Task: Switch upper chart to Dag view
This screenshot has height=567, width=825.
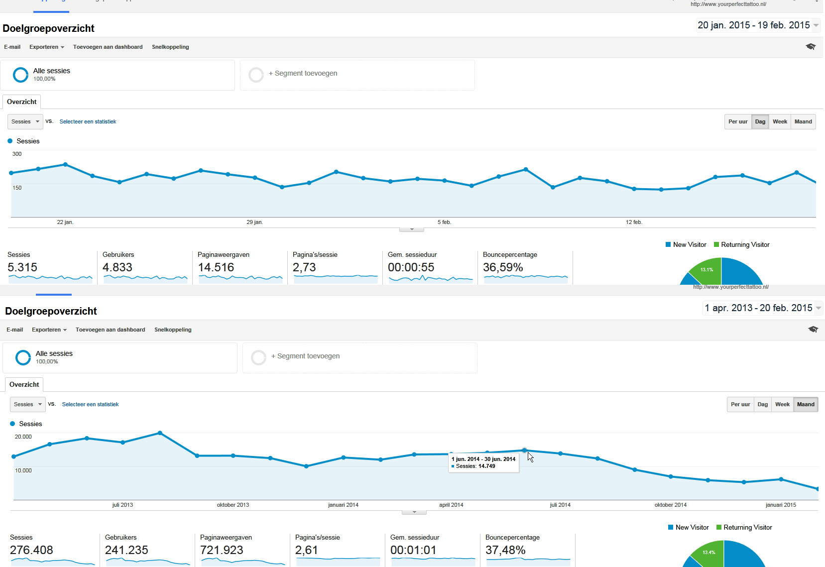Action: click(760, 121)
